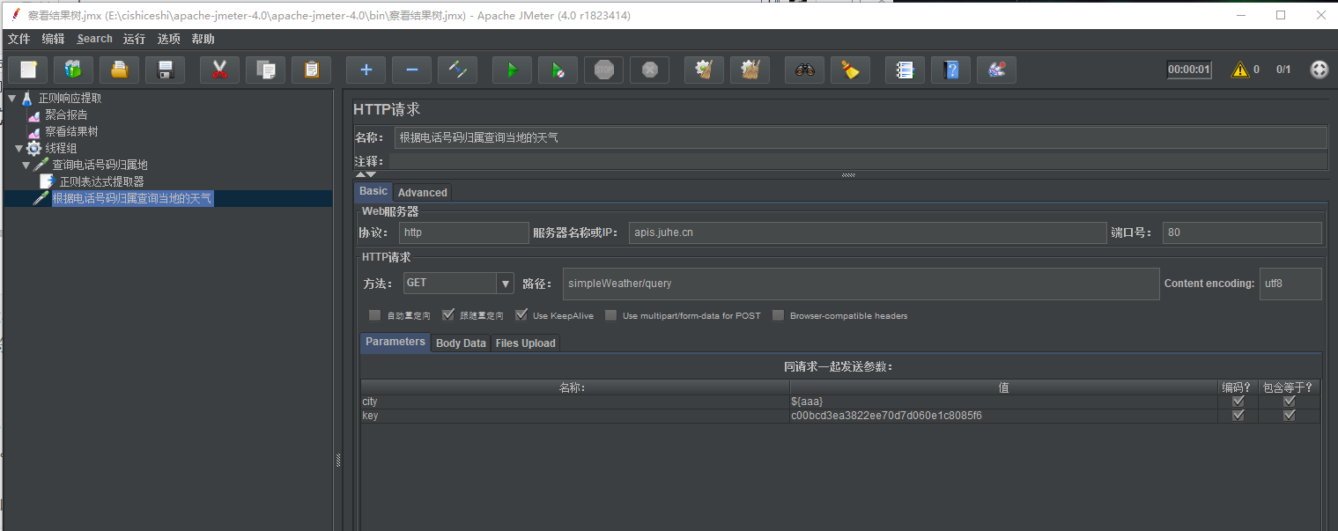Click the Open file folder icon
Viewport: 1338px width, 531px height.
[x=119, y=70]
